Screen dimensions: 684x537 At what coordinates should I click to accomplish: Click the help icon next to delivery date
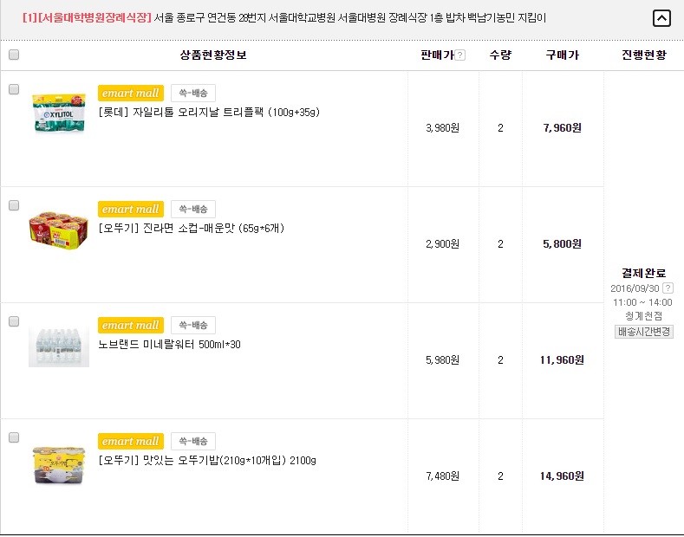668,288
